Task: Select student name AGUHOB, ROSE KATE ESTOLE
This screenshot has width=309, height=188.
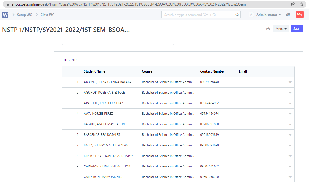Action: [104, 93]
